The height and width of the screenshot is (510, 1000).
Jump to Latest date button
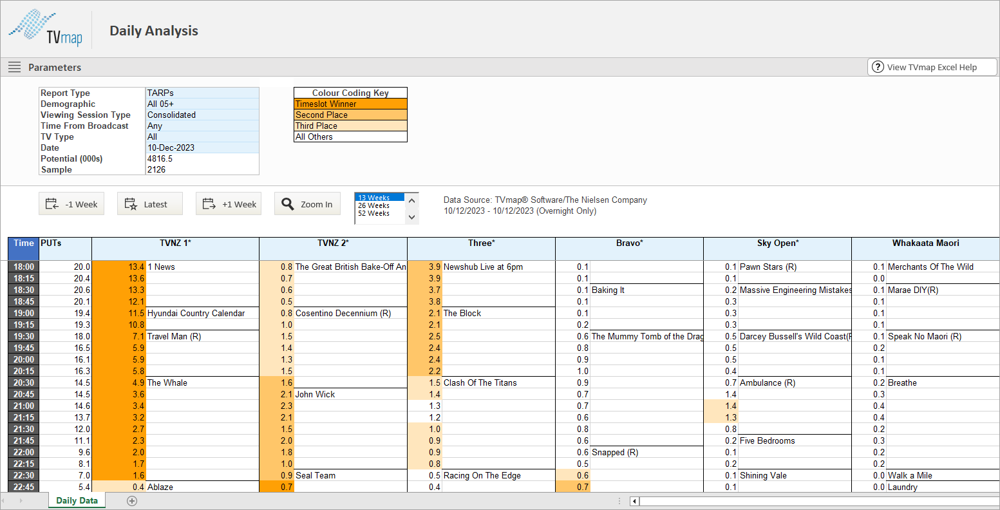(150, 204)
